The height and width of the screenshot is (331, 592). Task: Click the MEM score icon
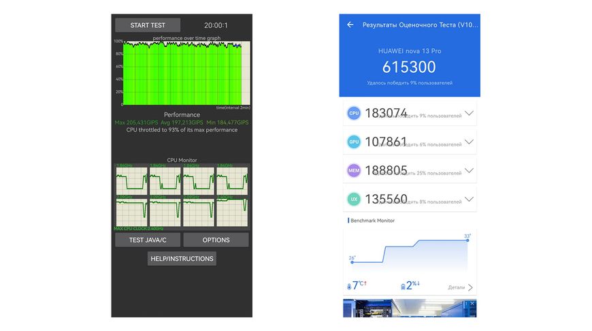[x=354, y=170]
